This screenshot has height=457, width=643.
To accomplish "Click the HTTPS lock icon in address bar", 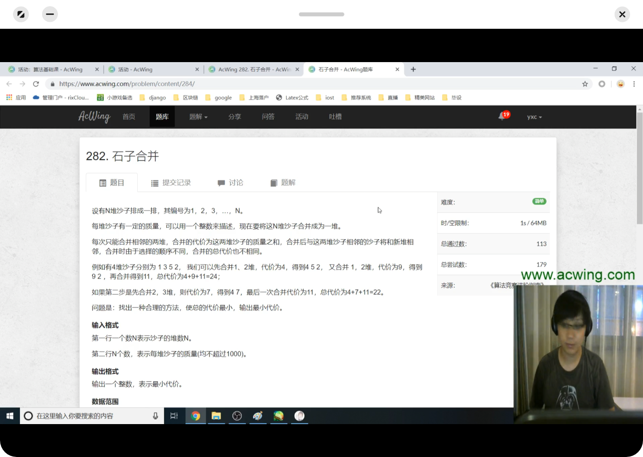I will click(53, 84).
